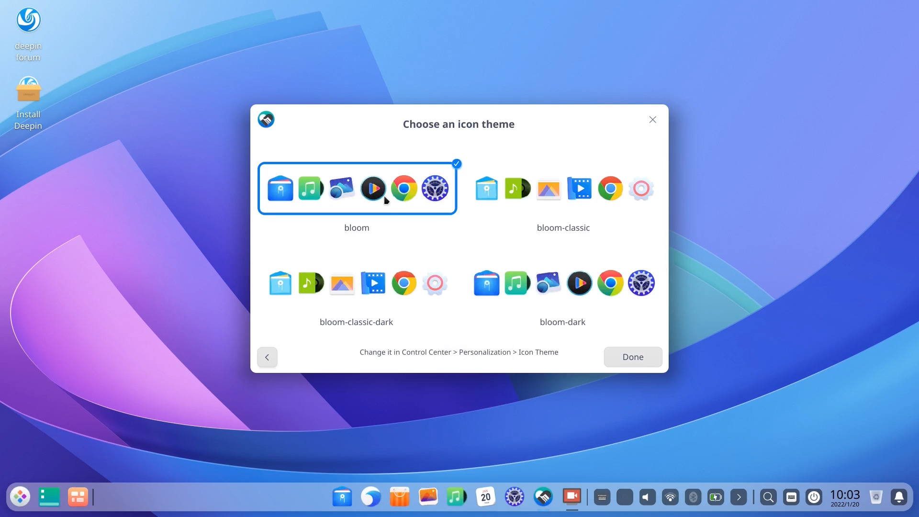Choose the bloom-classic-dark theme
The width and height of the screenshot is (919, 517).
[x=357, y=283]
